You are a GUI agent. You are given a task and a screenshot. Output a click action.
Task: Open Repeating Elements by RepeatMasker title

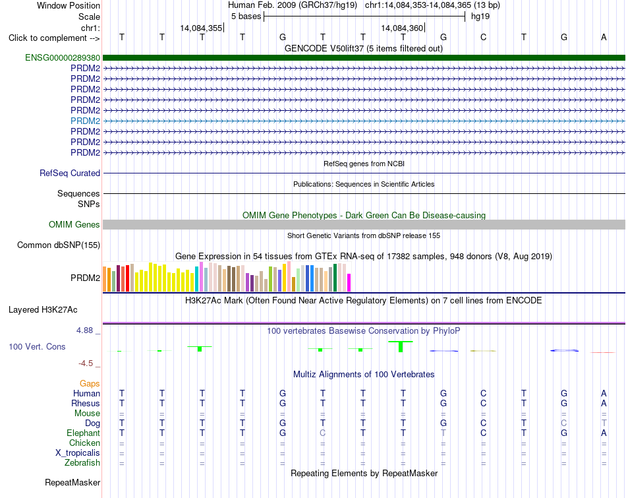364,473
